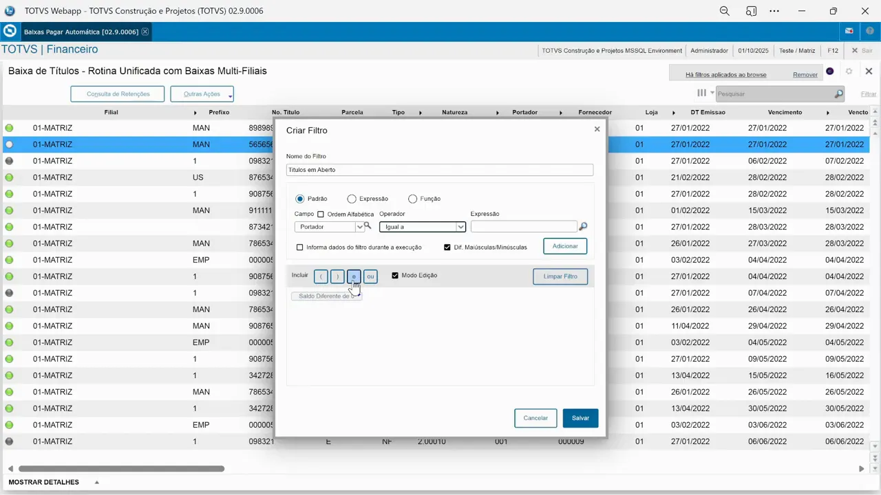
Task: Click the search magnifier inside the Pesquisar box
Action: click(x=839, y=93)
